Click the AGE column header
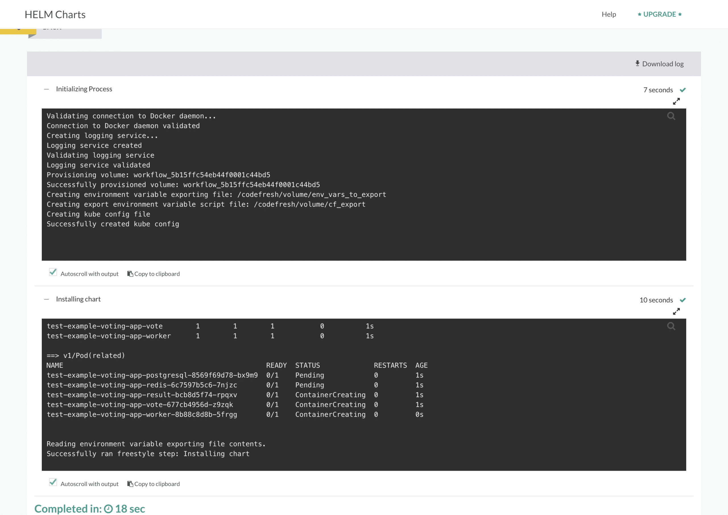Viewport: 728px width, 515px height. tap(421, 365)
